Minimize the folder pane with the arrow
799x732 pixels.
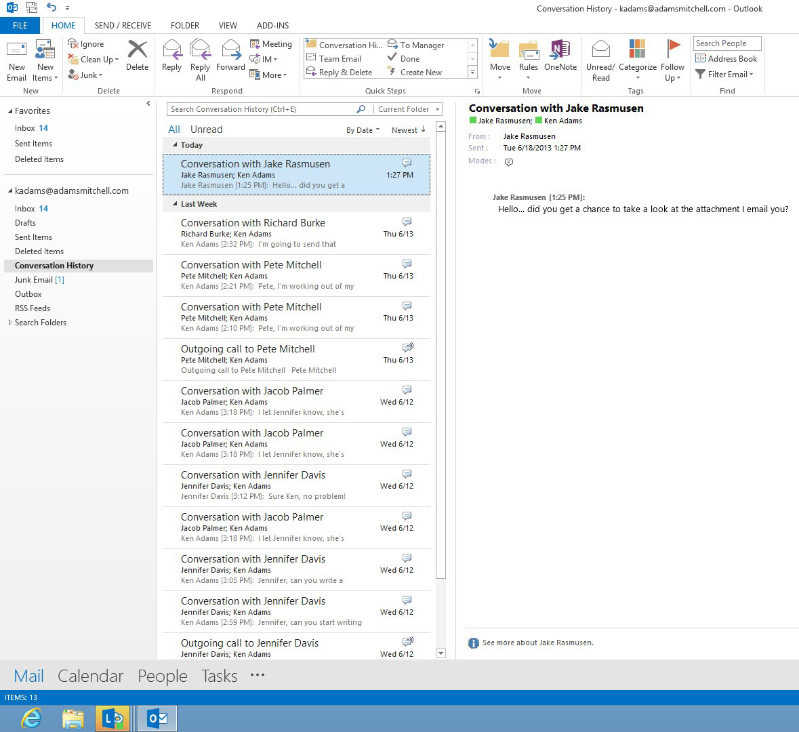point(148,104)
